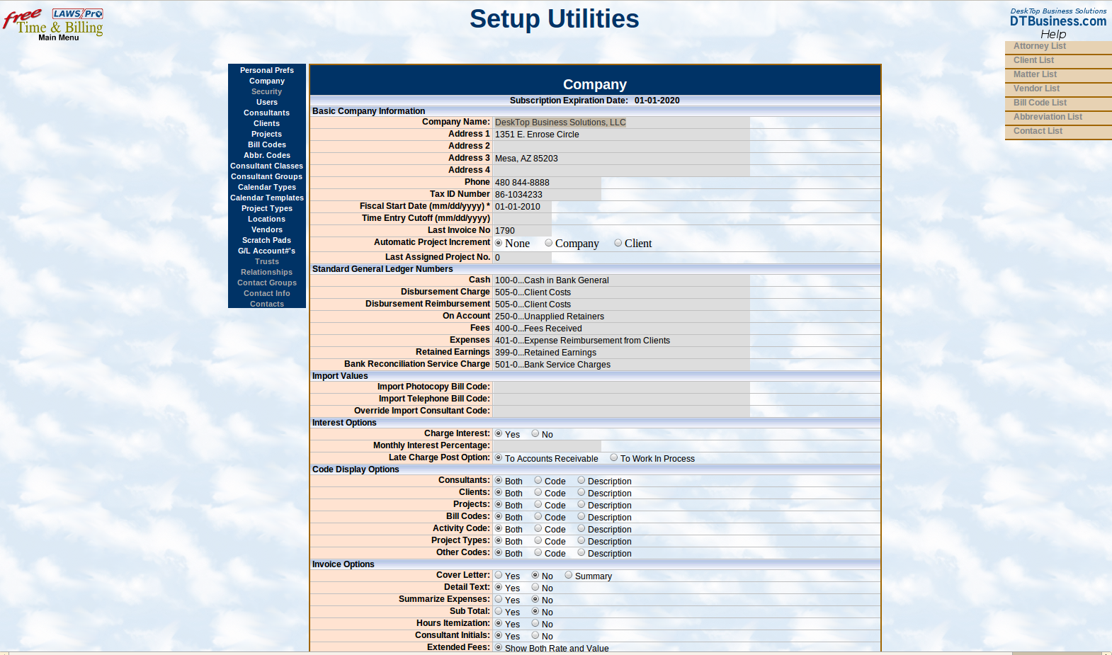Image resolution: width=1112 pixels, height=655 pixels.
Task: Open the Abbreviation List link
Action: coord(1048,117)
